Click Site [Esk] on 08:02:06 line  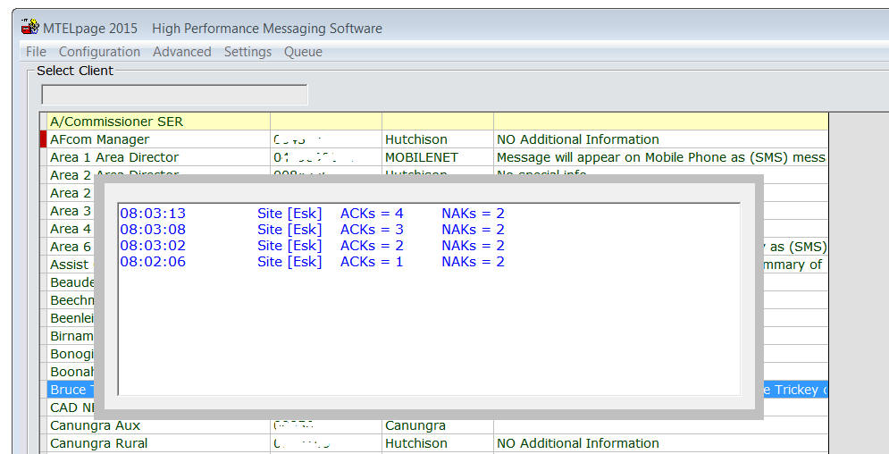(289, 261)
